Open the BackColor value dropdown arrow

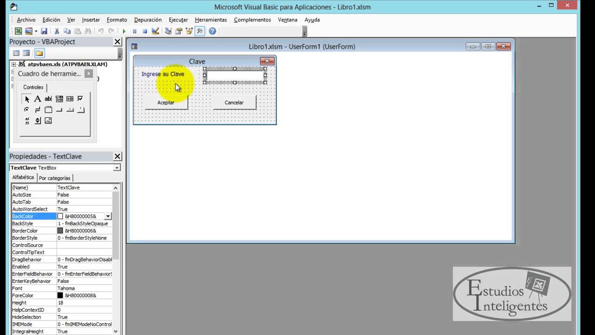(108, 216)
